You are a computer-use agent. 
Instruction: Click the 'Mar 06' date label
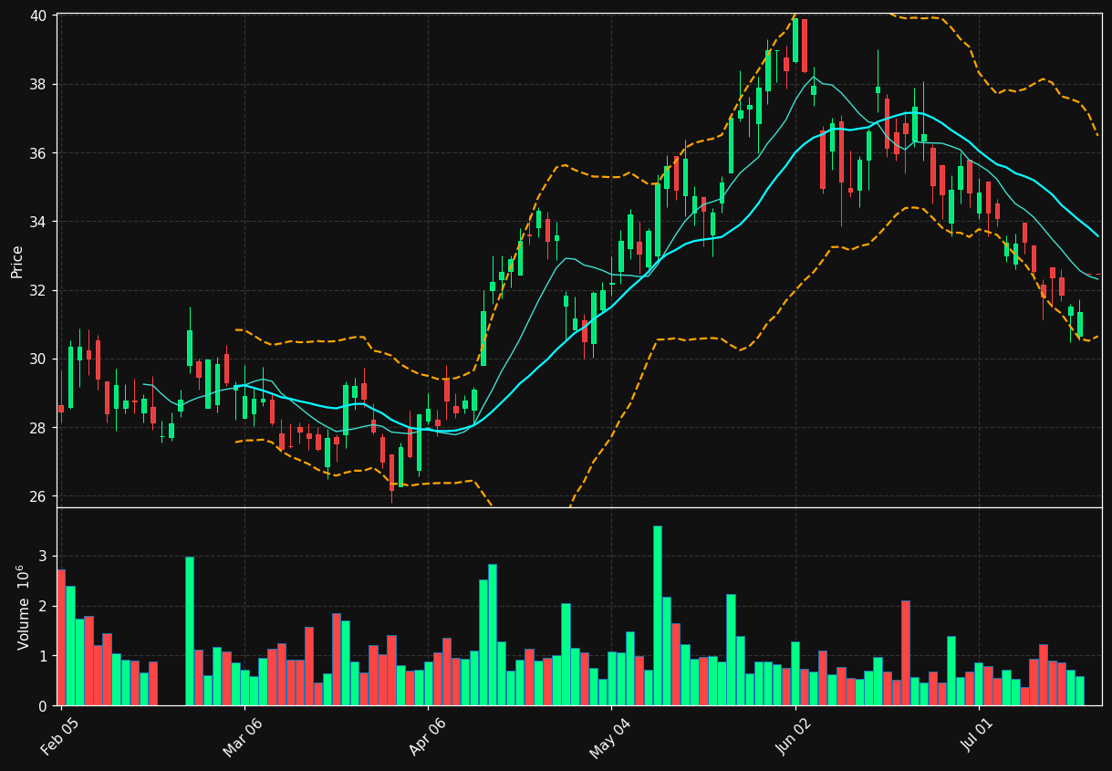(243, 737)
